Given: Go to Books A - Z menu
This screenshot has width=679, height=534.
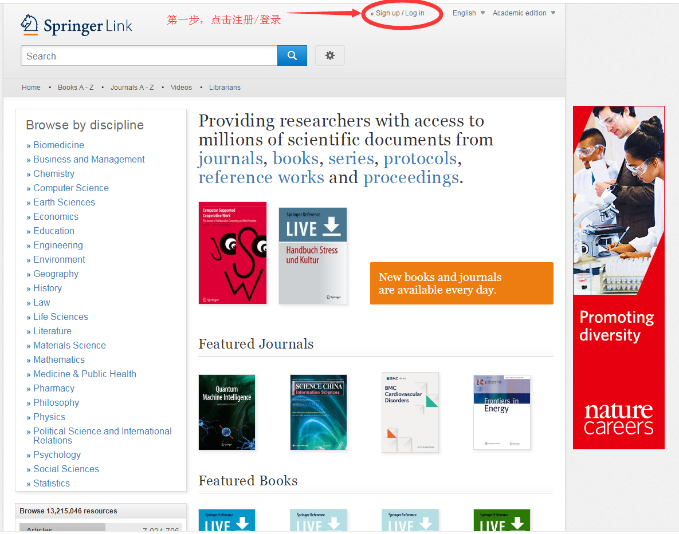Looking at the screenshot, I should tap(76, 88).
